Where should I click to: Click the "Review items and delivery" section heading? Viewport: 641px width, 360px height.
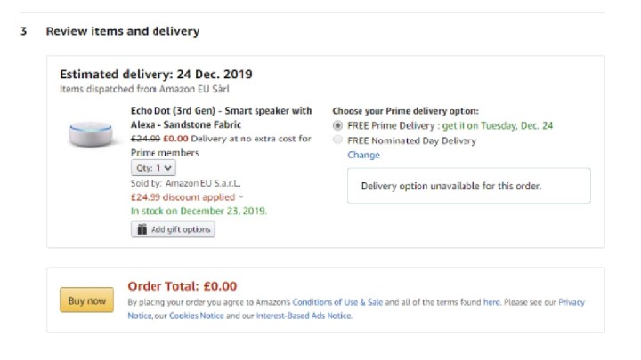pos(122,31)
